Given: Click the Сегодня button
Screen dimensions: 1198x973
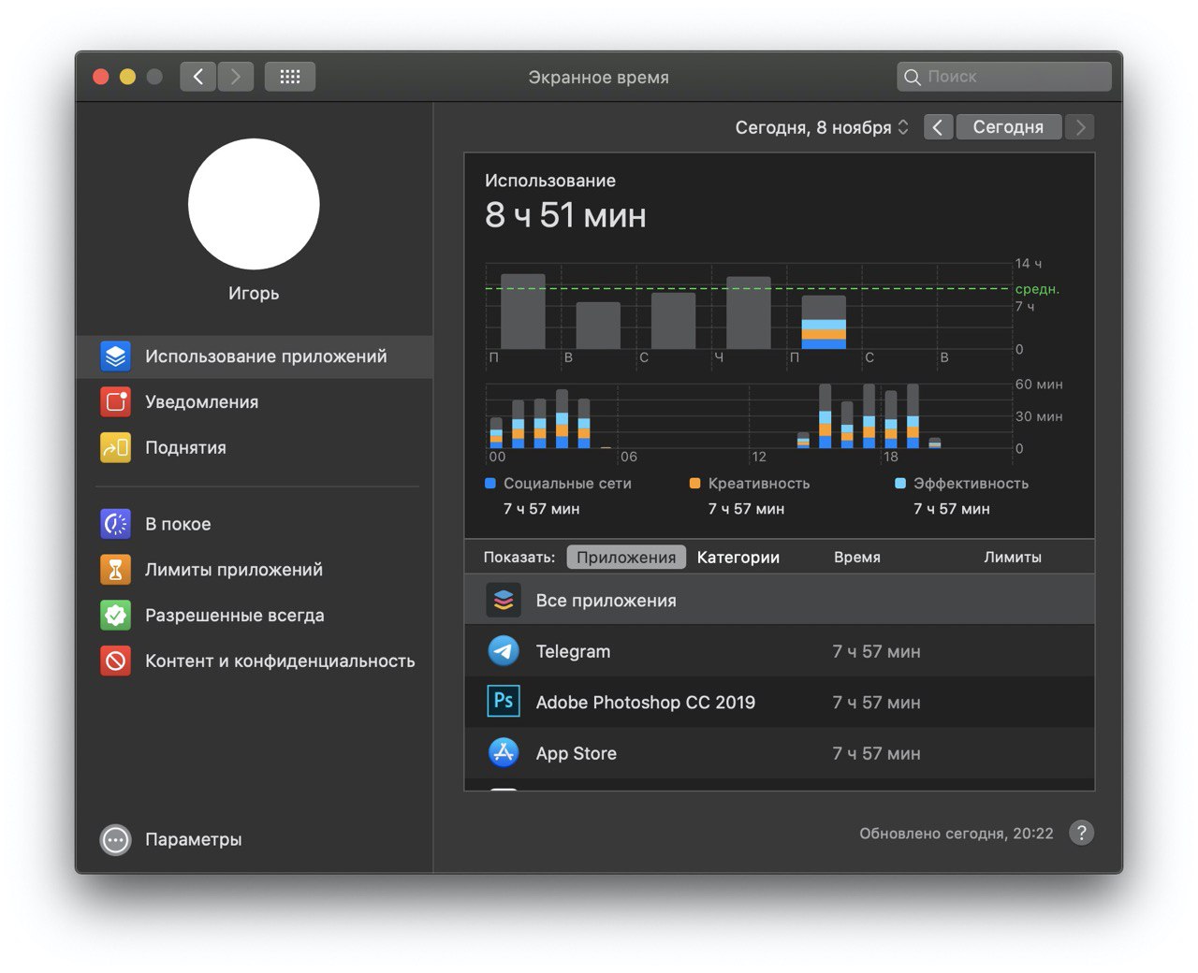Looking at the screenshot, I should [1008, 127].
